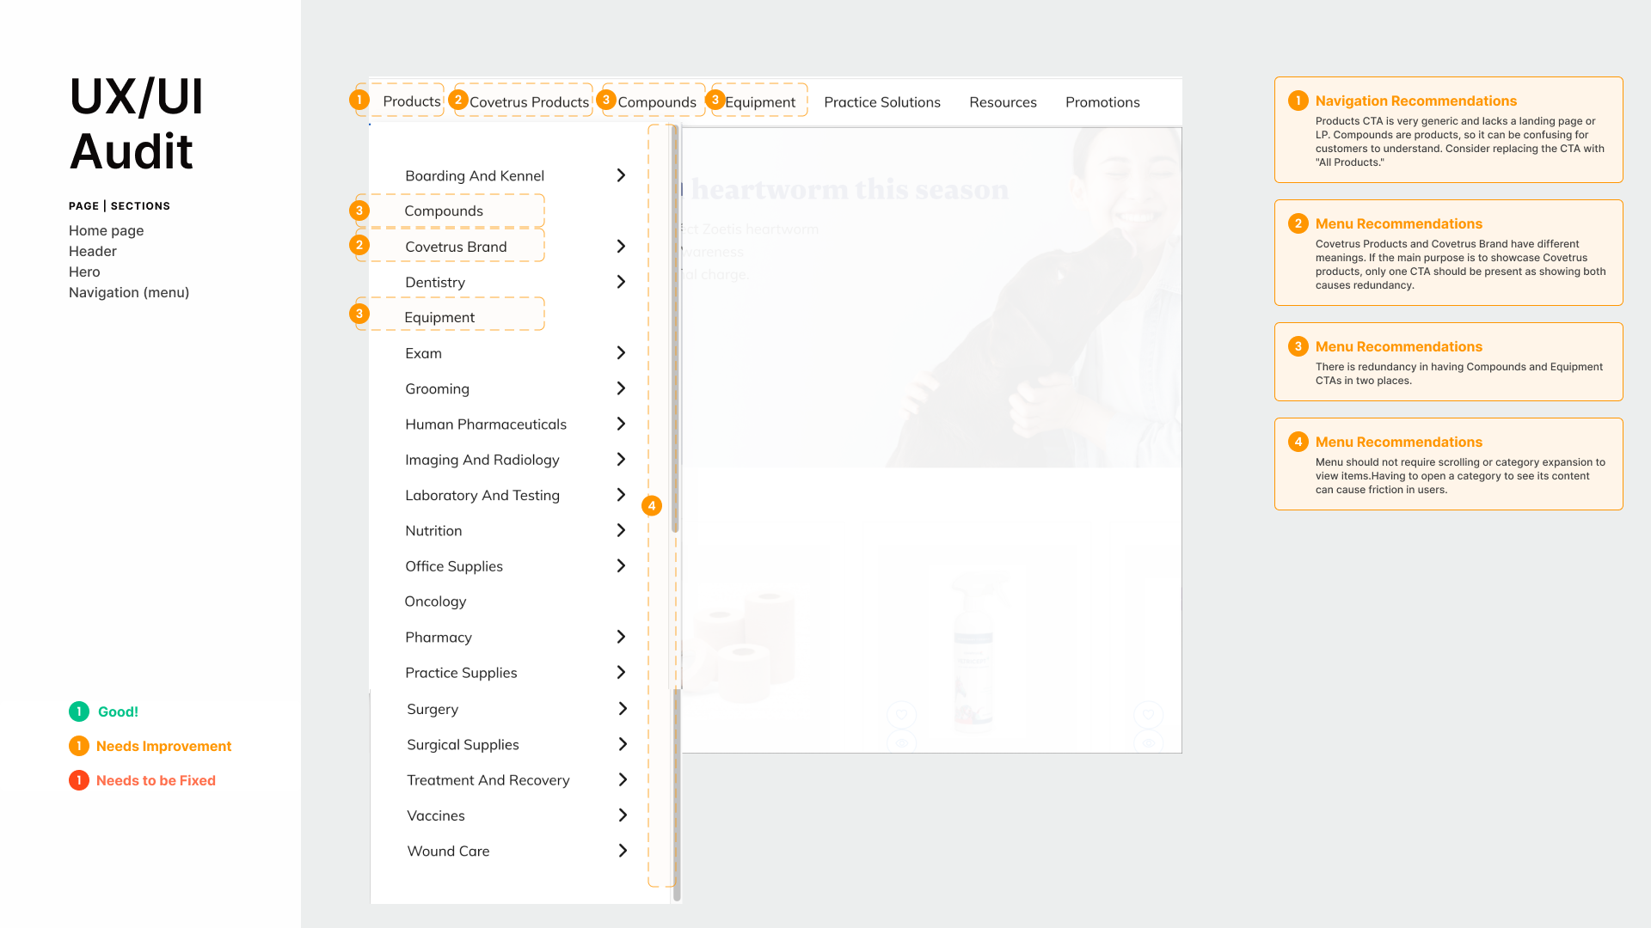Click the dropdown menu vertical scrollbar
The image size is (1651, 928).
click(676, 330)
